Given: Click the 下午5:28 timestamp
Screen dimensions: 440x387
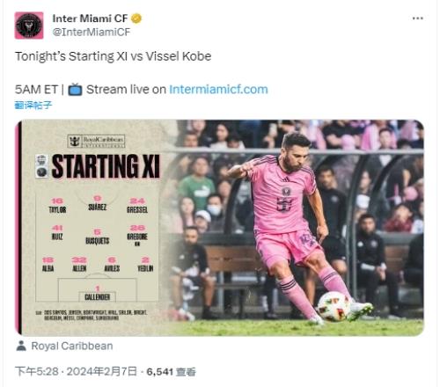Looking at the screenshot, I should pyautogui.click(x=37, y=371).
